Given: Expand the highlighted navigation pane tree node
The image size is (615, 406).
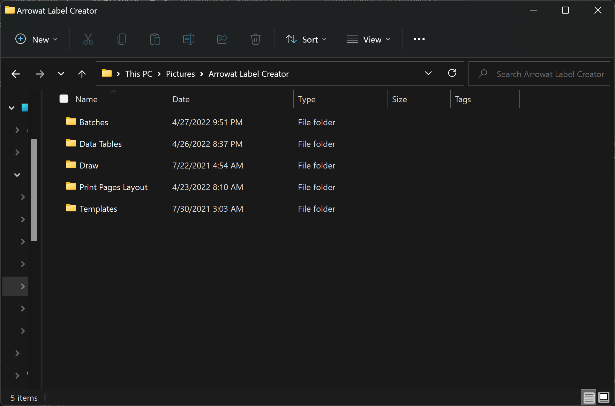Looking at the screenshot, I should 23,286.
